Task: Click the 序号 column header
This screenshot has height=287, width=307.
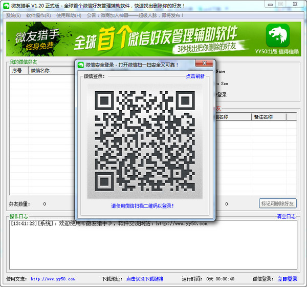Action: pos(19,71)
